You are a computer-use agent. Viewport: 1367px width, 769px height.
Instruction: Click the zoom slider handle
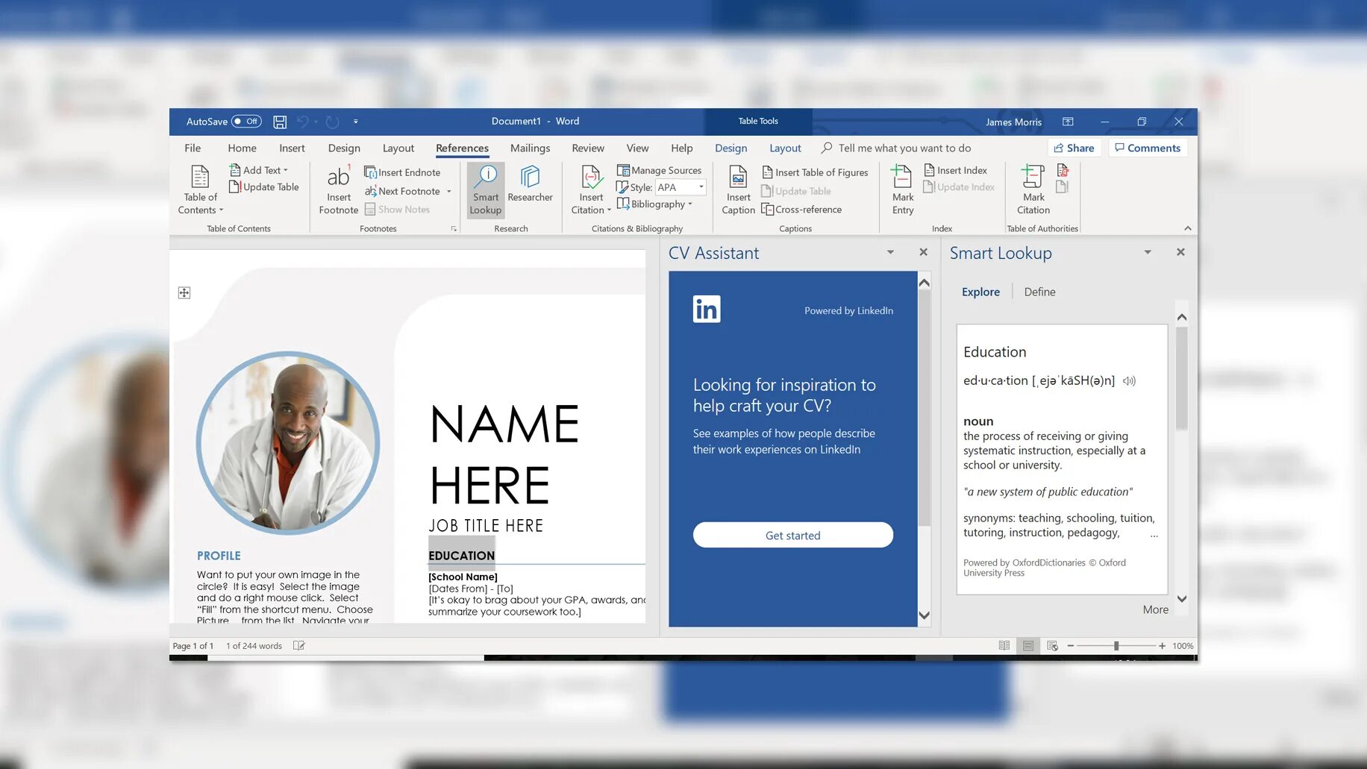coord(1116,646)
